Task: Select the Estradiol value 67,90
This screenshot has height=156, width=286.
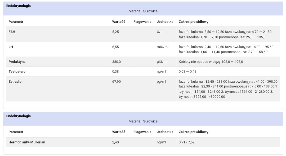Action: click(117, 82)
